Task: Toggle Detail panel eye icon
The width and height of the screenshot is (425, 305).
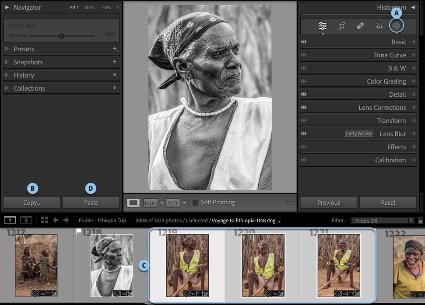Action: (x=304, y=94)
